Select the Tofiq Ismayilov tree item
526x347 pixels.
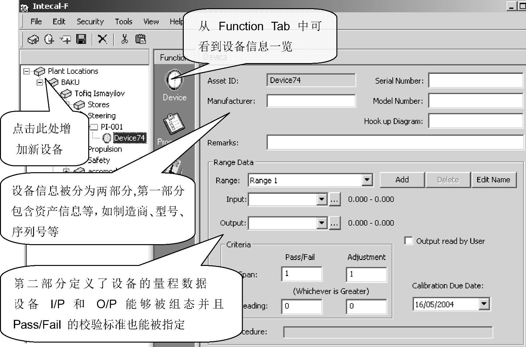(x=100, y=94)
